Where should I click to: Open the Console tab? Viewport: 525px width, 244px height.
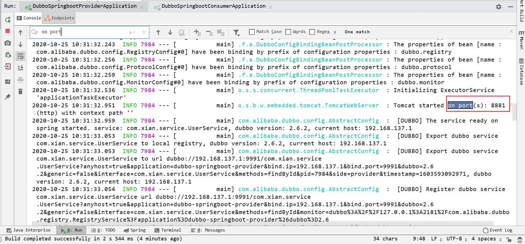click(29, 18)
